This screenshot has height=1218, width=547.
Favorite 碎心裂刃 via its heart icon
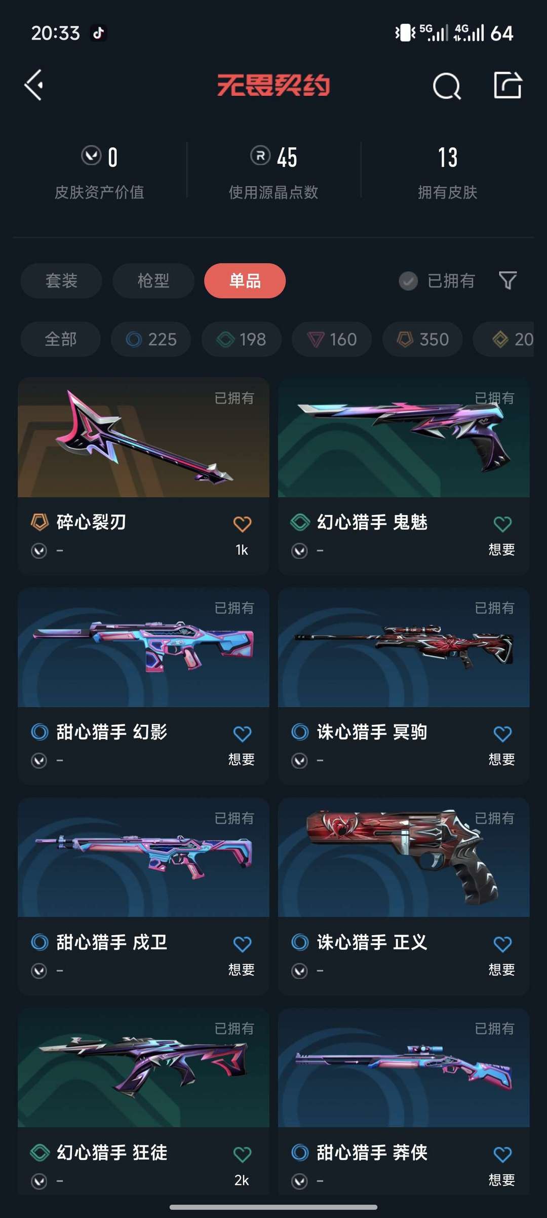[x=242, y=524]
